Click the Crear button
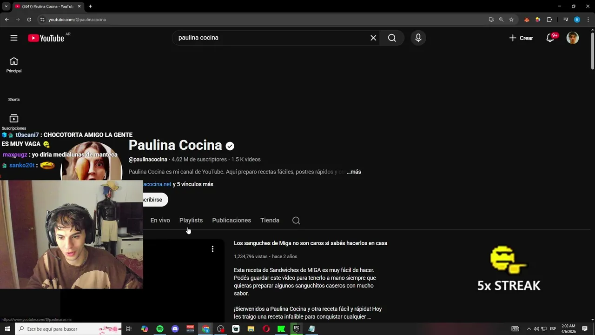 tap(521, 38)
